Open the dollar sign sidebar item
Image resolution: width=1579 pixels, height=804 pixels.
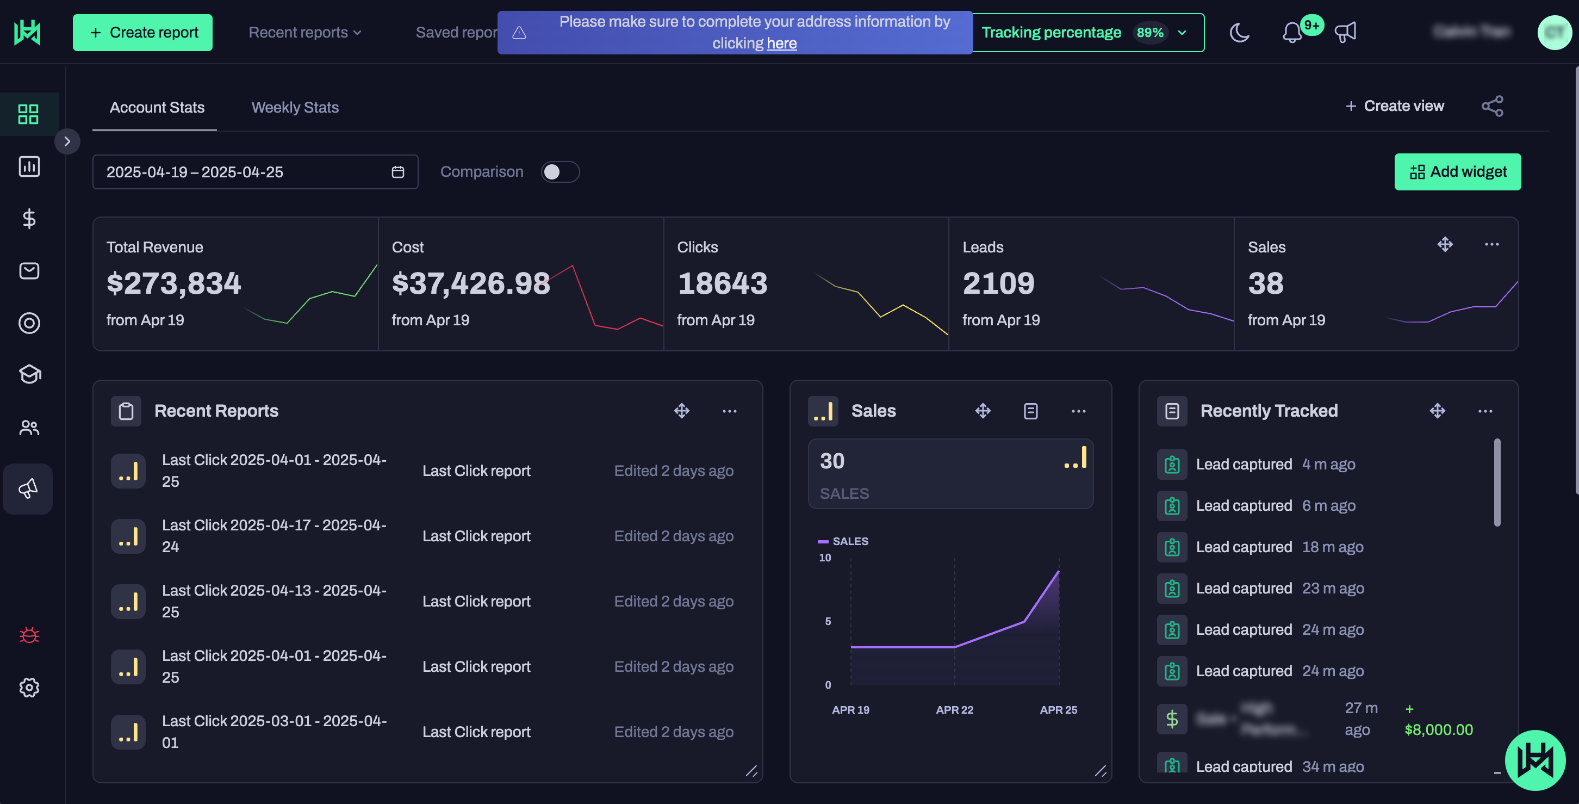click(x=29, y=219)
